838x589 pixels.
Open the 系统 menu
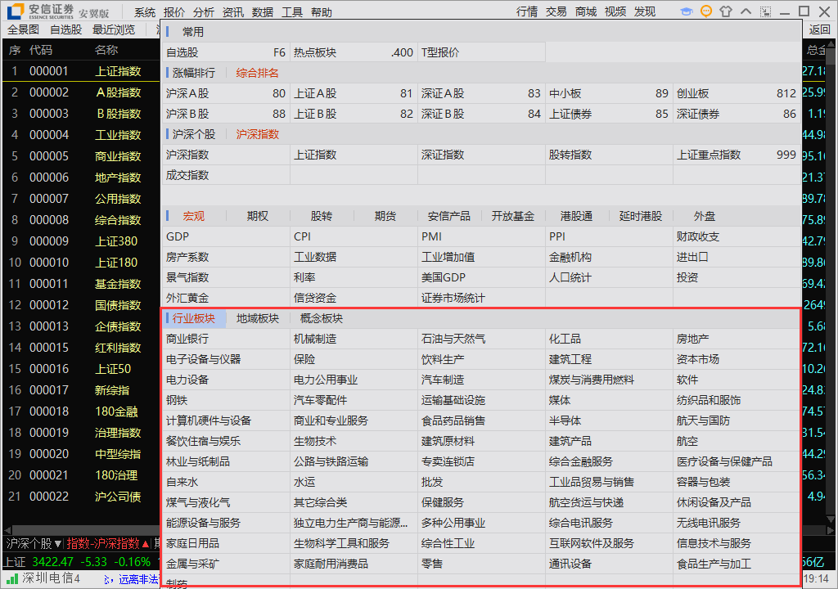coord(144,12)
